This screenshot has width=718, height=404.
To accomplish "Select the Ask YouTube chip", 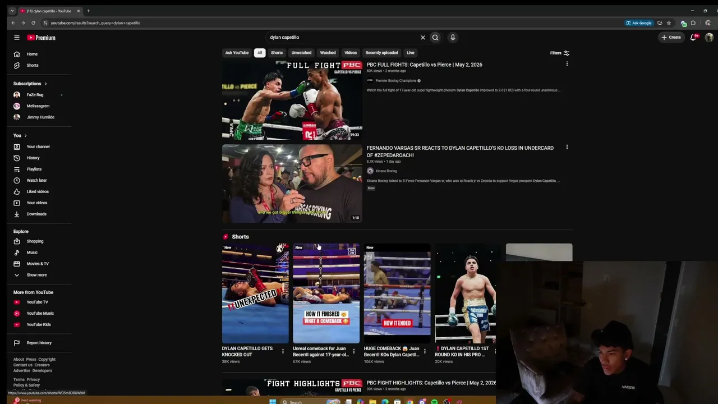I will coord(237,53).
